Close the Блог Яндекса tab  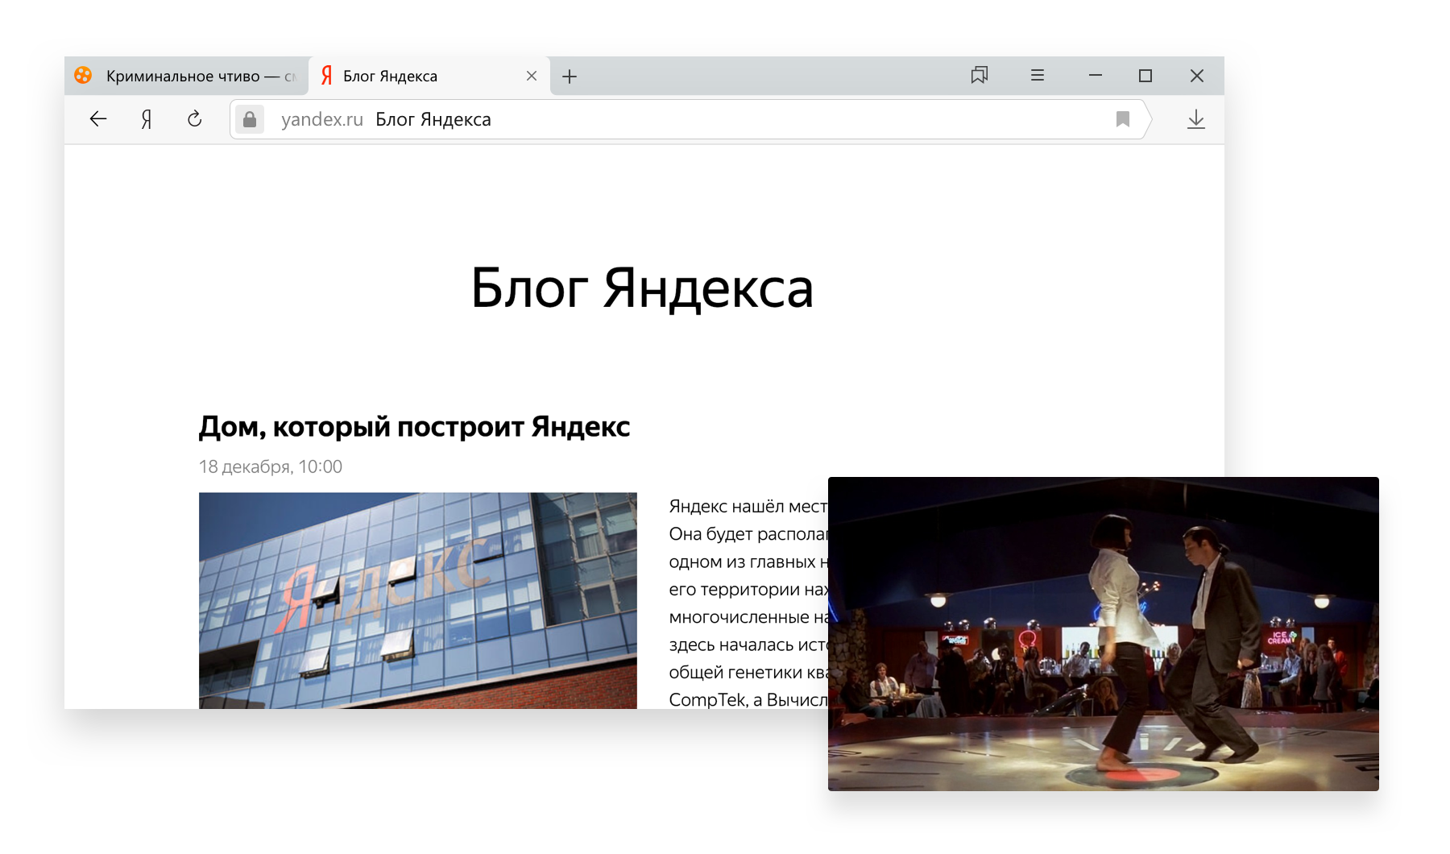click(x=532, y=76)
